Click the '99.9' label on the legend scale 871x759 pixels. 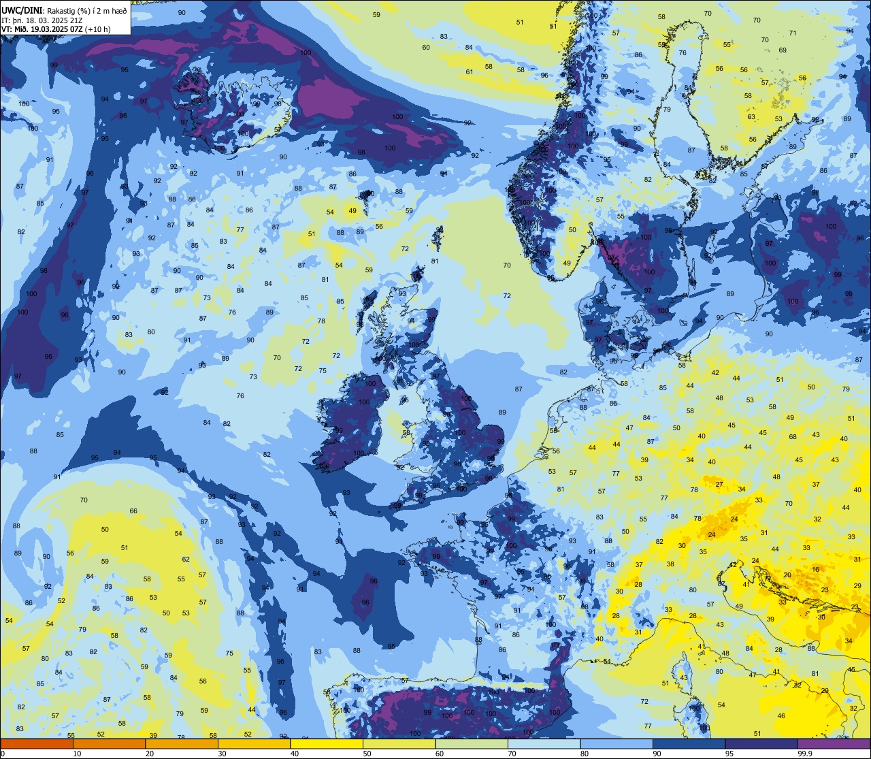806,754
